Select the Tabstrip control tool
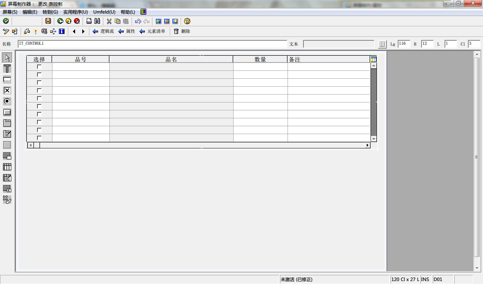The image size is (483, 284). tap(7, 123)
